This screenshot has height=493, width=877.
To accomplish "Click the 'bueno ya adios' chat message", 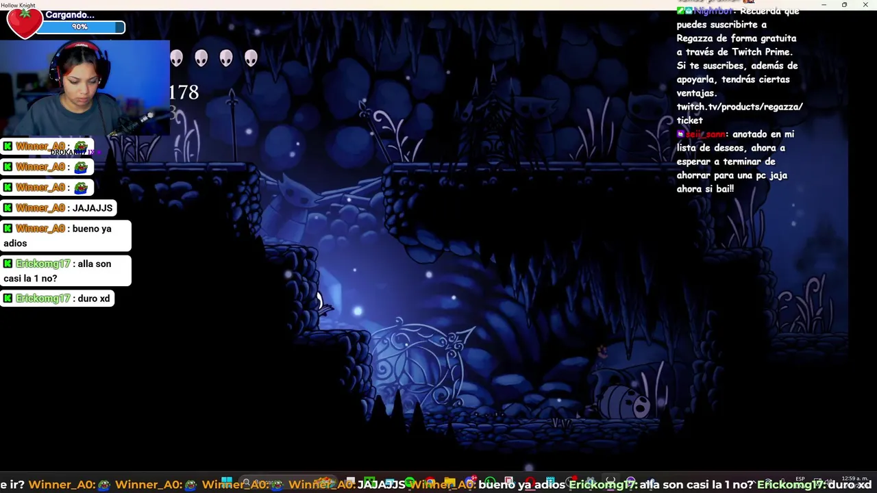I will click(x=66, y=236).
